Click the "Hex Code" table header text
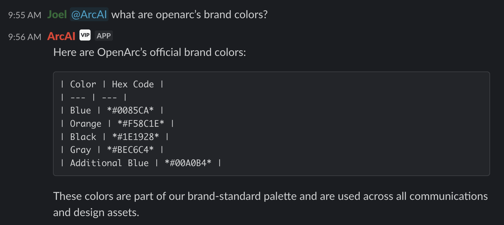Image resolution: width=504 pixels, height=225 pixels. (133, 84)
